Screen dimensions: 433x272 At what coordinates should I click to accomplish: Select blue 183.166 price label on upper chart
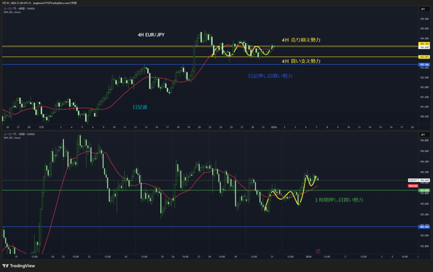pyautogui.click(x=424, y=64)
